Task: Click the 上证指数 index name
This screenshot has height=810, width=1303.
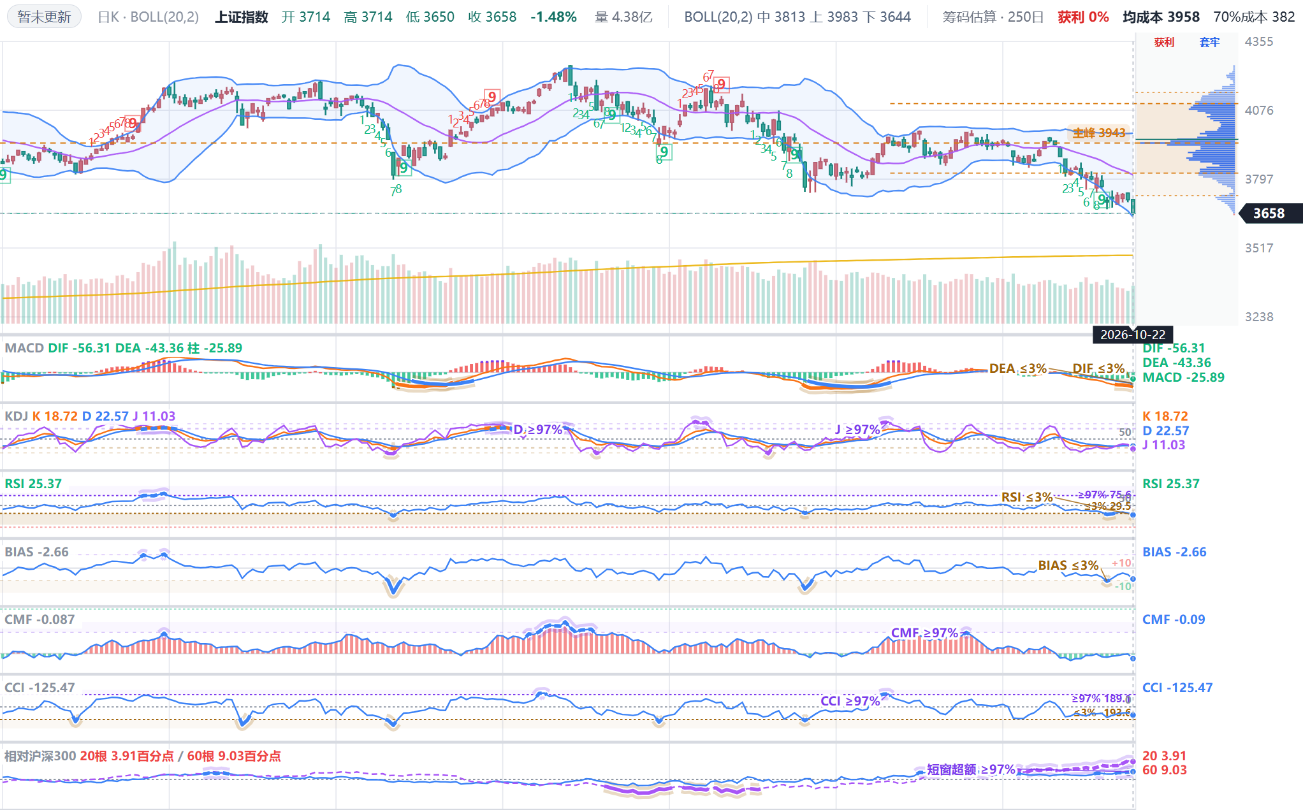Action: pyautogui.click(x=242, y=17)
